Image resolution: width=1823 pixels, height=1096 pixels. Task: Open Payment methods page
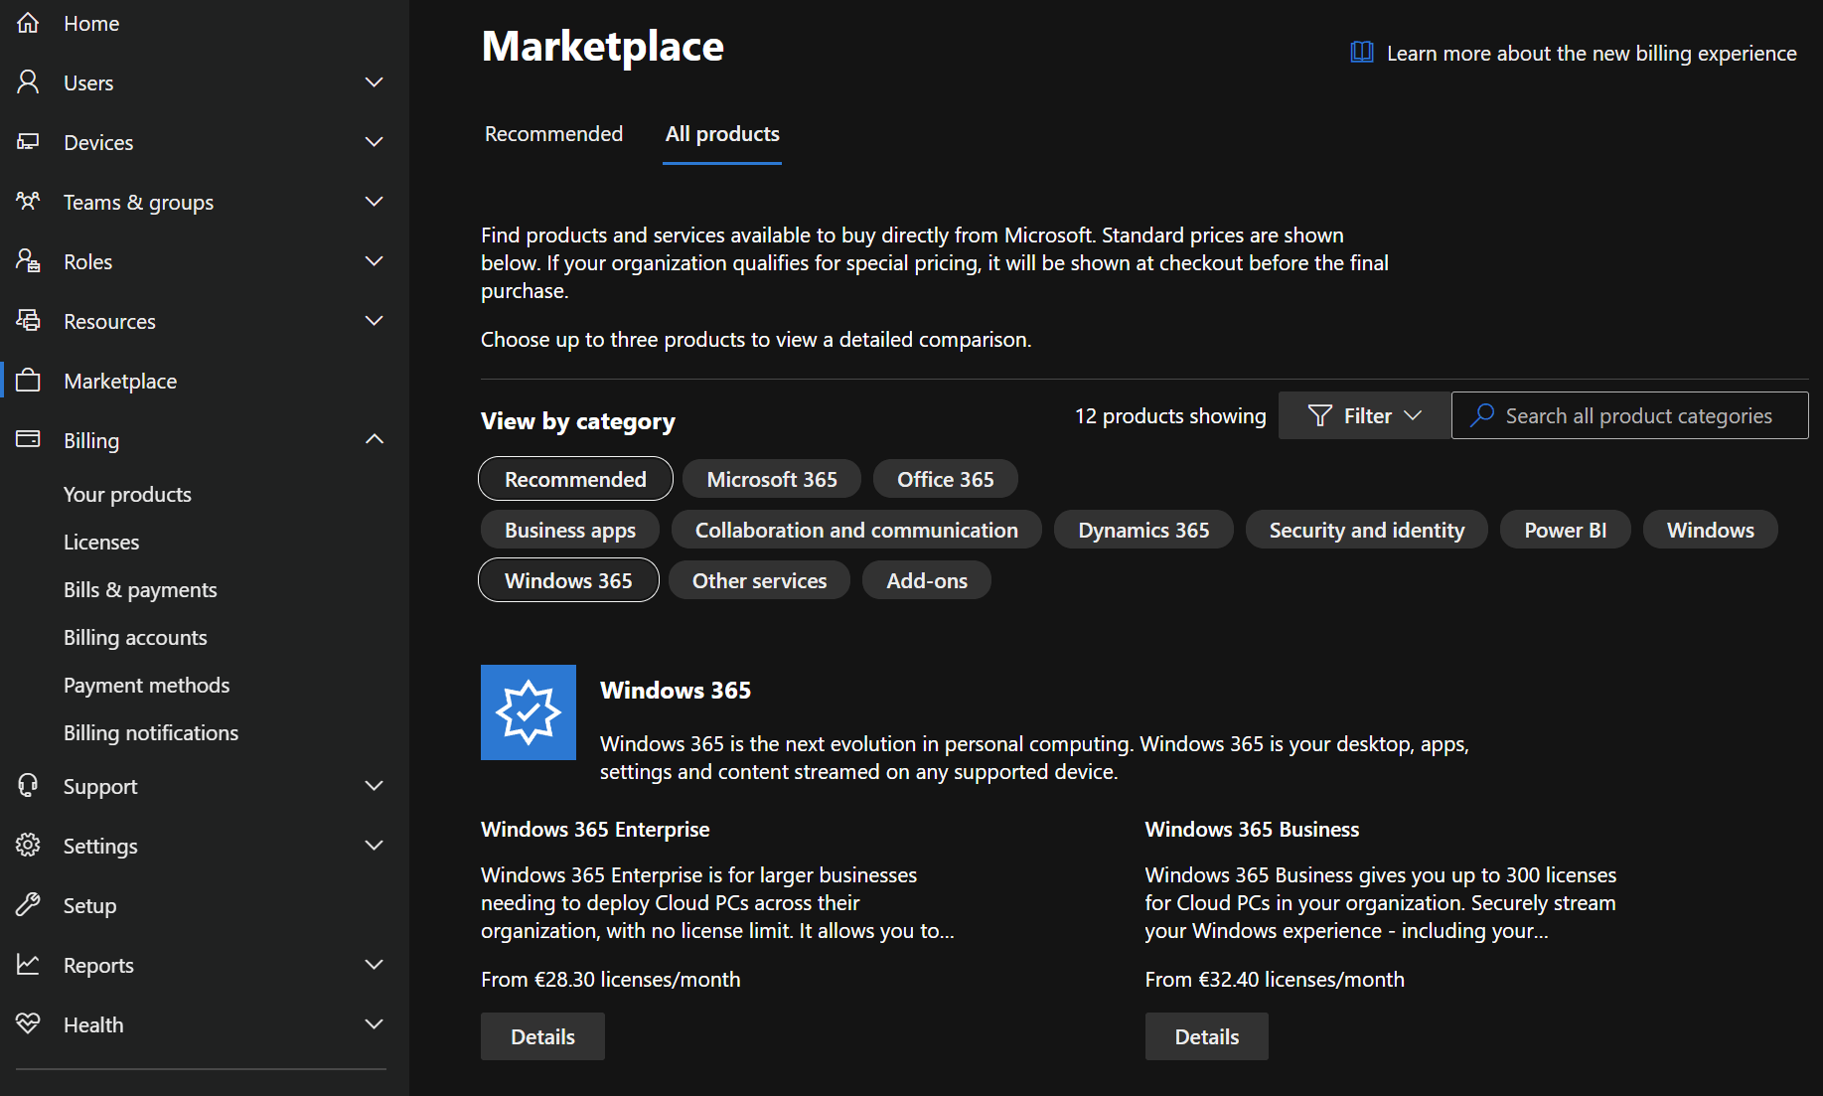pyautogui.click(x=146, y=685)
